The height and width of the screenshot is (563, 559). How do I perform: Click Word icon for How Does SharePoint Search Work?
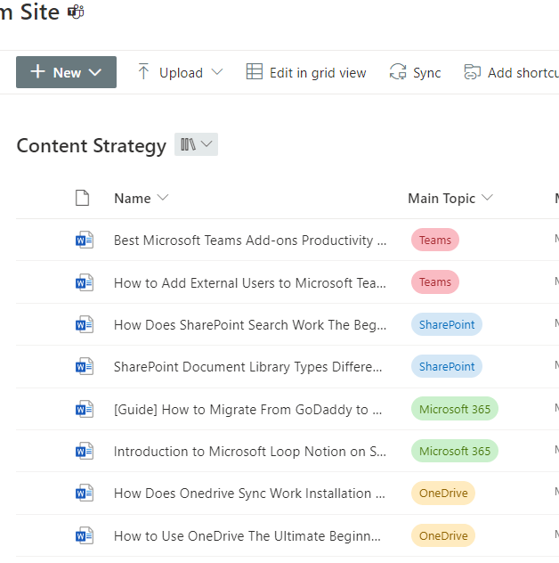point(85,324)
